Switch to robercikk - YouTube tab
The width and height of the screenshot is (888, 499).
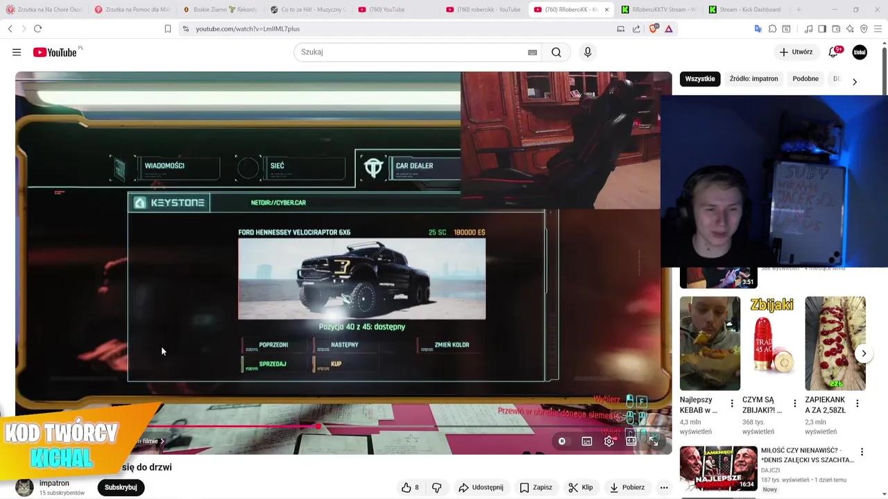click(x=484, y=10)
